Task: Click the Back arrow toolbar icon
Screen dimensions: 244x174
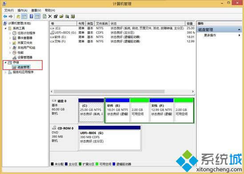Action: point(5,16)
